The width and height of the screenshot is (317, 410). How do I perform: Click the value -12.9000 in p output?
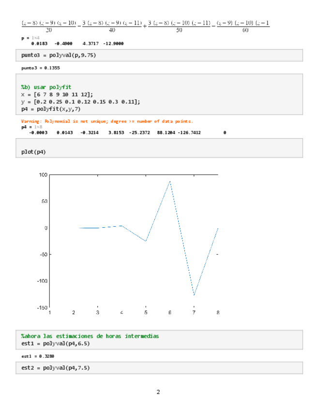pyautogui.click(x=113, y=44)
